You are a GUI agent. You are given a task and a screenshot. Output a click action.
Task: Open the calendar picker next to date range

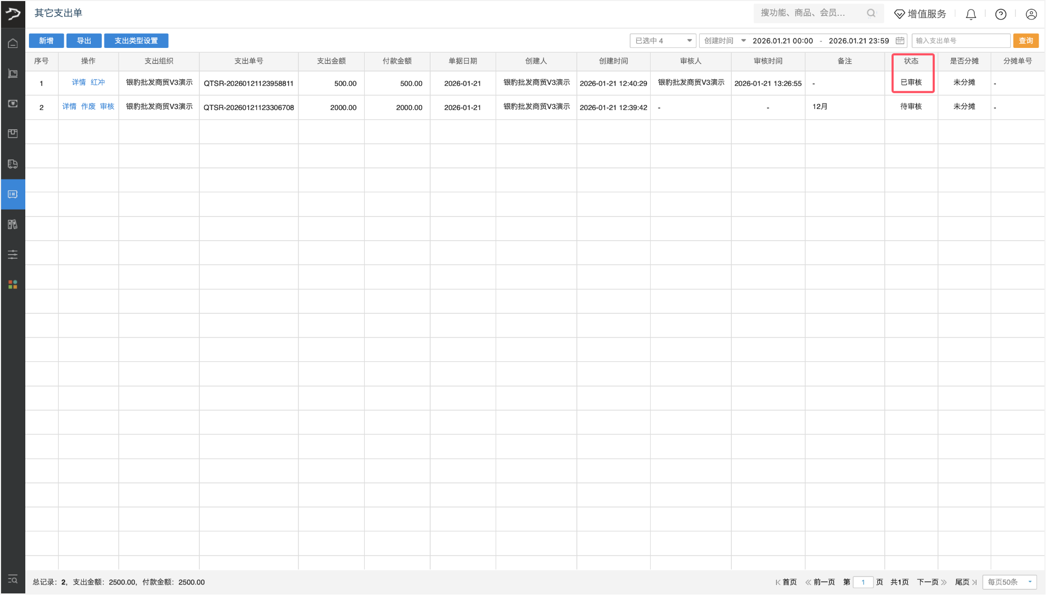899,41
